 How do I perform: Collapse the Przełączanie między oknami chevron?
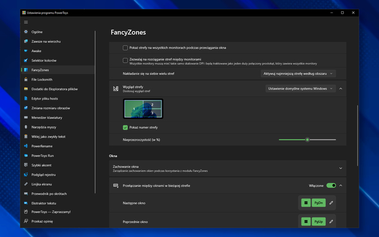[x=341, y=186]
